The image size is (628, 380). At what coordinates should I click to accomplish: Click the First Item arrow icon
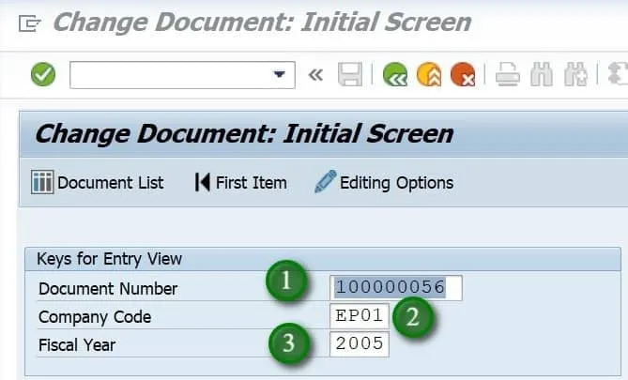point(202,182)
